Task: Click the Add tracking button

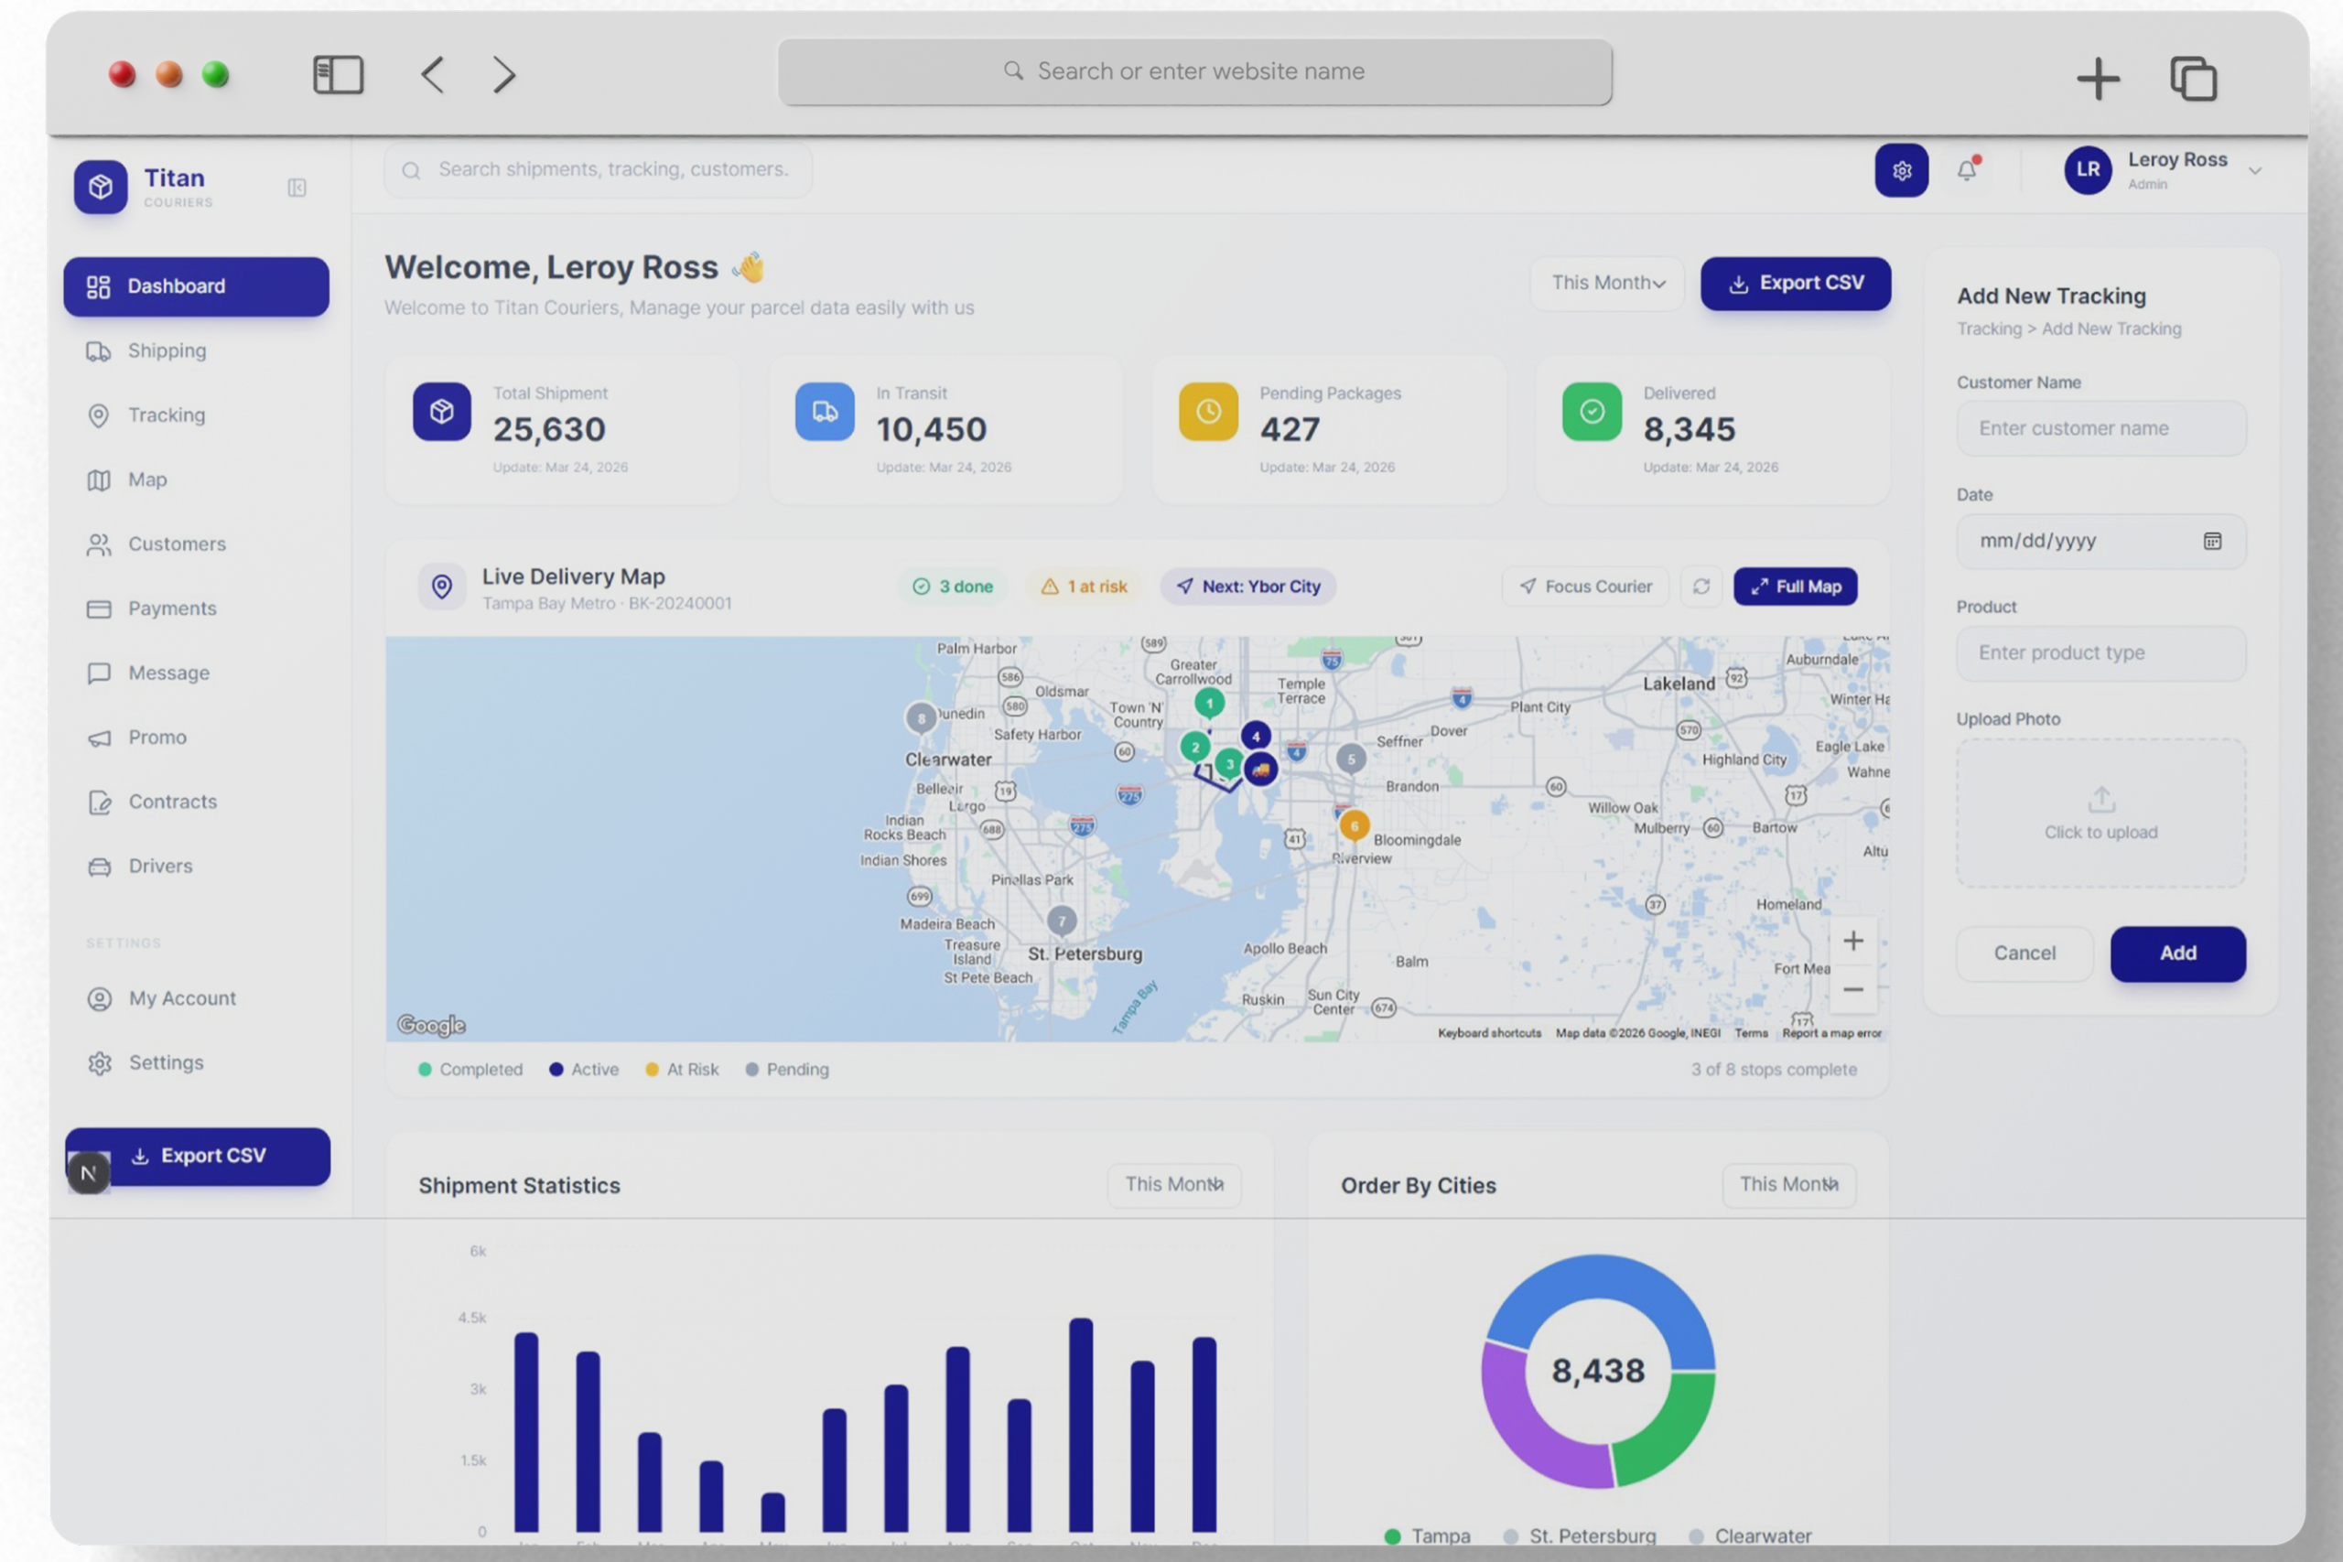Action: click(2177, 953)
